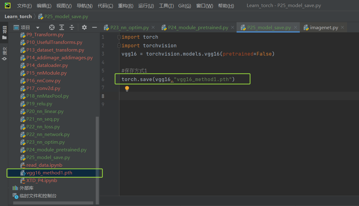Click the expand all icon

[x=62, y=28]
